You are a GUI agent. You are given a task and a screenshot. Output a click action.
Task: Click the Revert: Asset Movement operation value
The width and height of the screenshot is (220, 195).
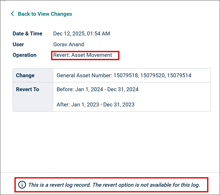coord(83,55)
